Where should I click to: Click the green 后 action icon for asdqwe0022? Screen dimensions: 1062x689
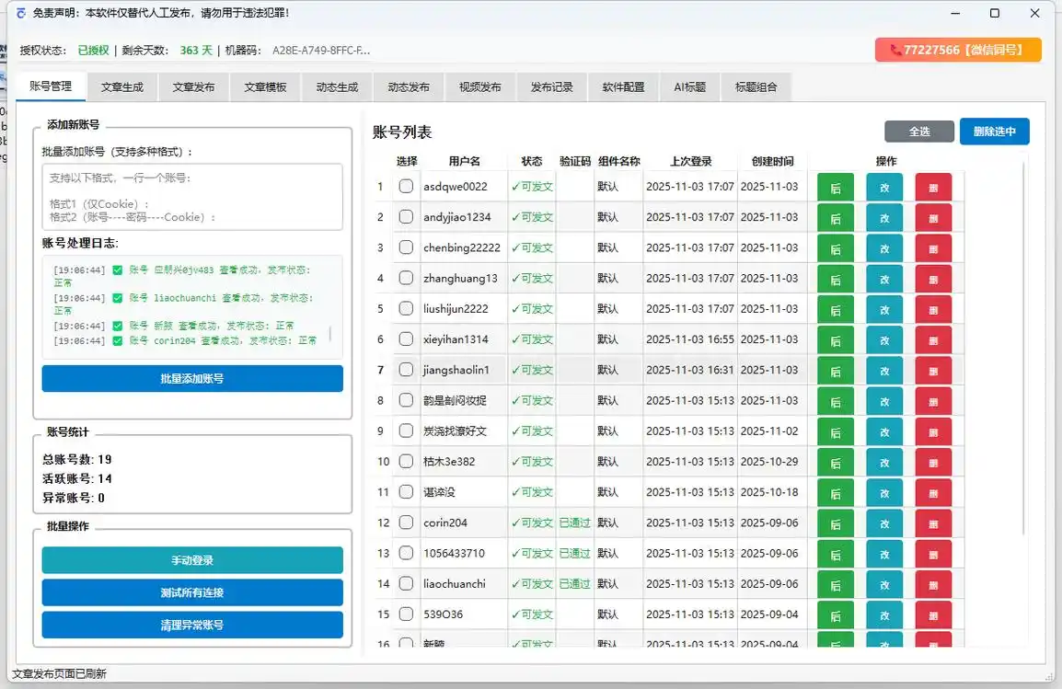point(836,187)
